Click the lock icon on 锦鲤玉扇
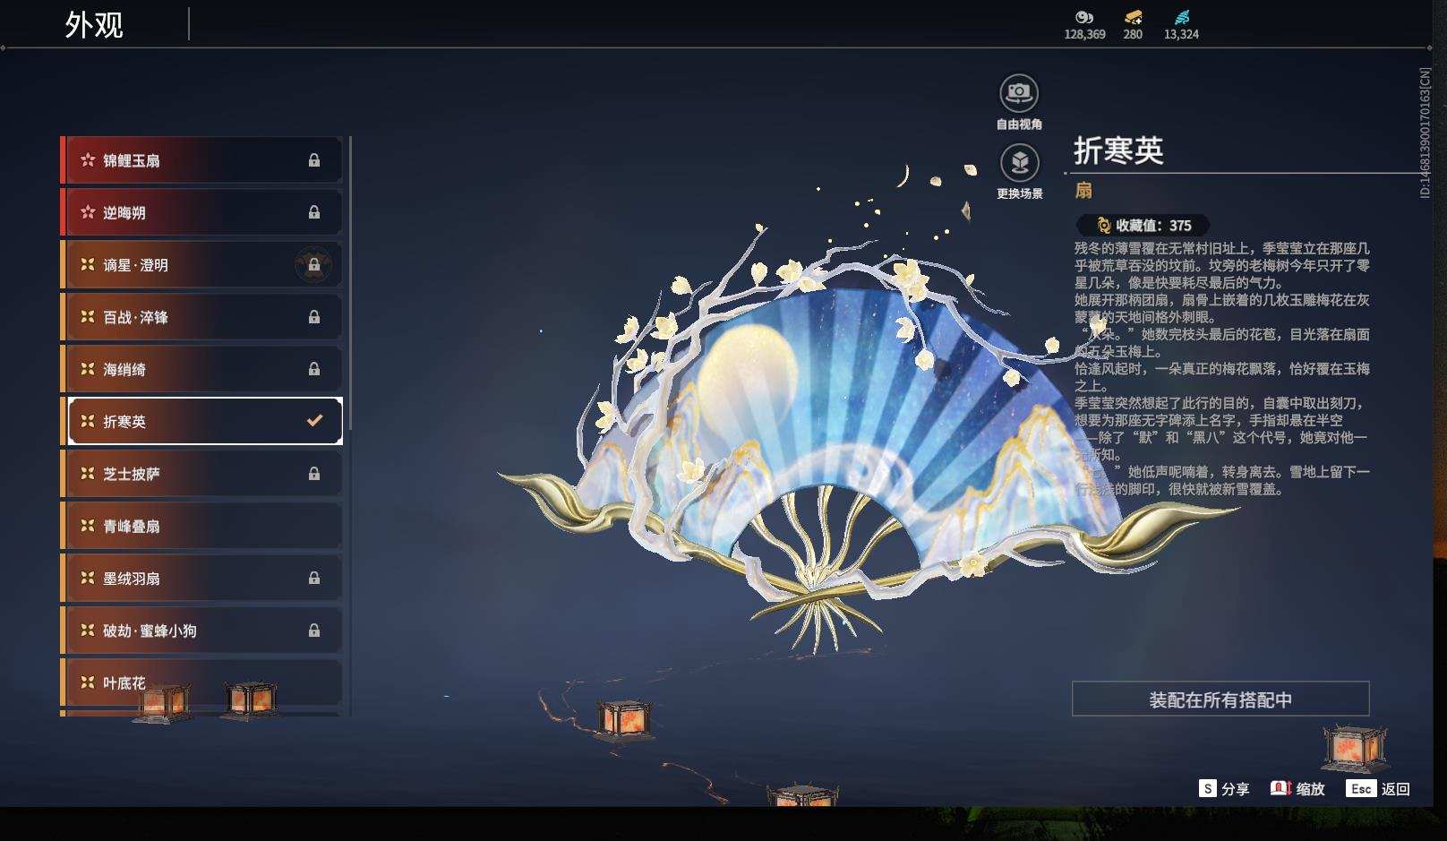 [314, 160]
